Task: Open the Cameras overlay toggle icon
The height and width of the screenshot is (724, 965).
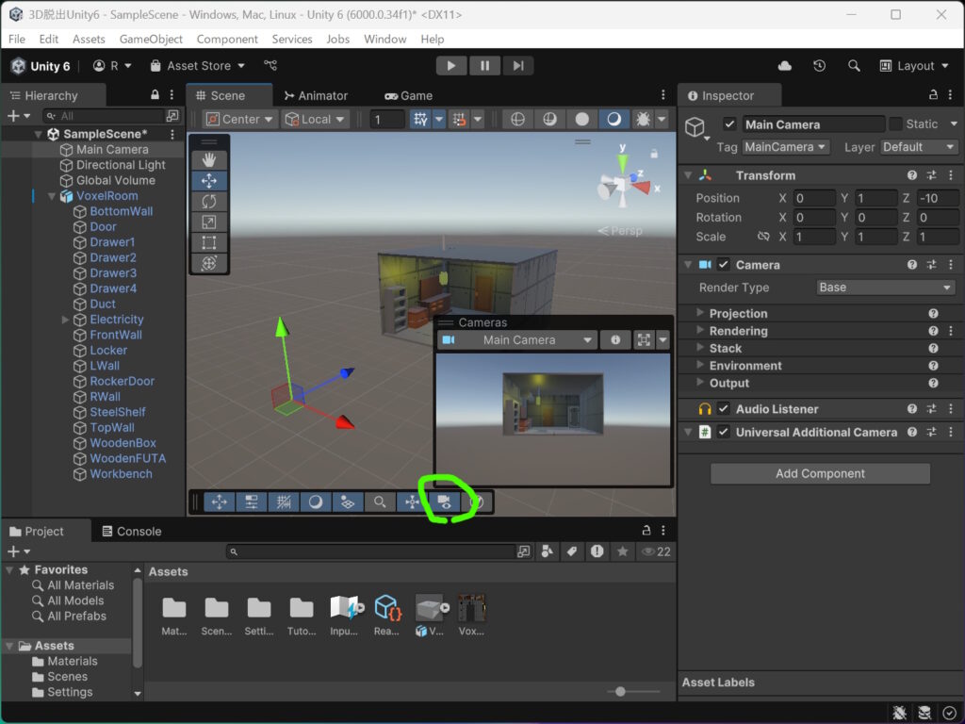Action: point(444,502)
